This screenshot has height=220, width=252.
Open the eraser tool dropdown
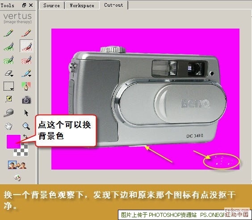pos(9,73)
